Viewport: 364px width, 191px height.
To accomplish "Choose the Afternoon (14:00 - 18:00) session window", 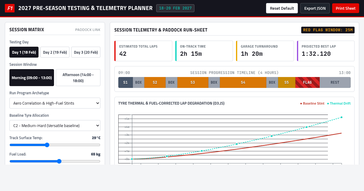I will (x=78, y=78).
